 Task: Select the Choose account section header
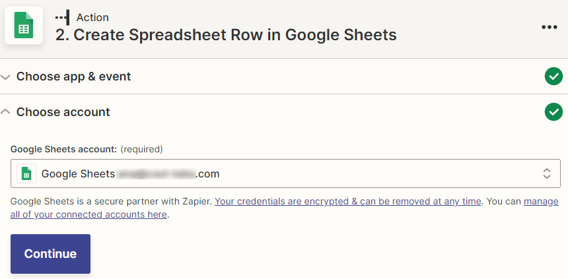[x=63, y=112]
